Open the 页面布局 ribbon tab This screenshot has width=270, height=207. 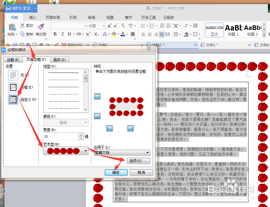(53, 17)
